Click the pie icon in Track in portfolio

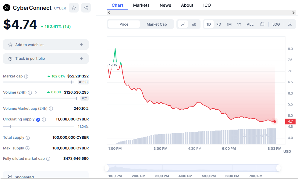tap(10, 59)
